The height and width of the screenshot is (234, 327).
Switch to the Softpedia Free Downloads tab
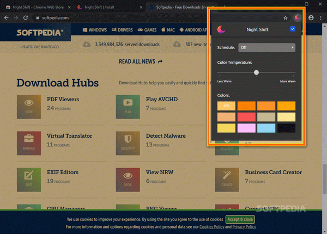click(x=180, y=7)
